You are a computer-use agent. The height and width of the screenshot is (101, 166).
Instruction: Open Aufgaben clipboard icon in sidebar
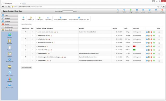pos(10,41)
